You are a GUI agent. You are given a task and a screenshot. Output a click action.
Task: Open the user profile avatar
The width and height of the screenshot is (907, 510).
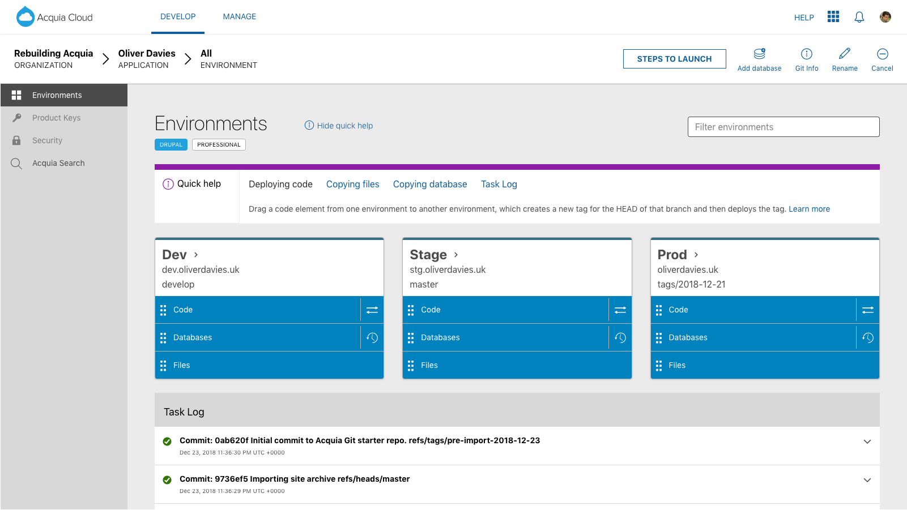click(885, 17)
